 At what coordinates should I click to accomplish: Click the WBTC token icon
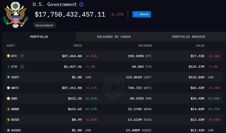(8, 88)
